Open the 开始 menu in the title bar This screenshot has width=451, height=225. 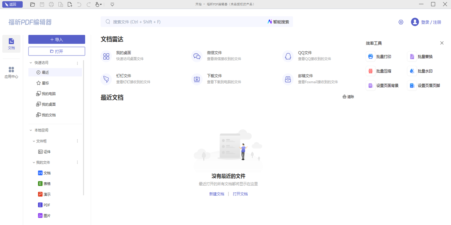tap(197, 4)
